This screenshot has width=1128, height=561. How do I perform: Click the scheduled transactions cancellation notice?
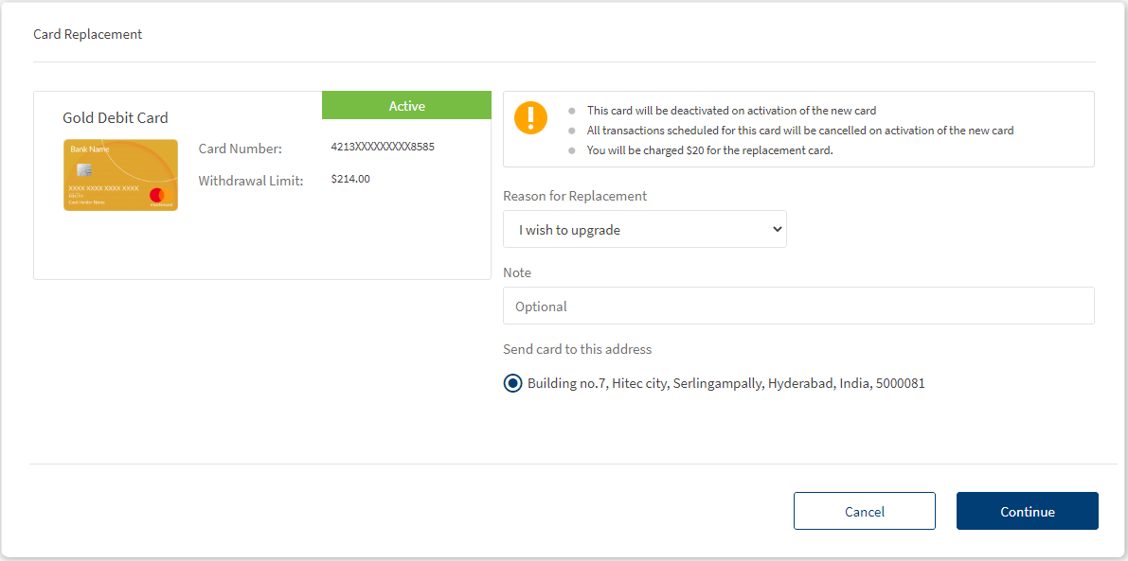coord(799,131)
